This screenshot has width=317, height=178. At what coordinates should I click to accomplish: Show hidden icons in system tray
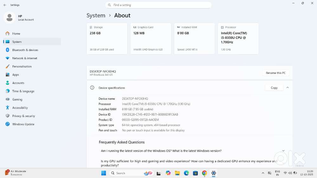coord(263,173)
